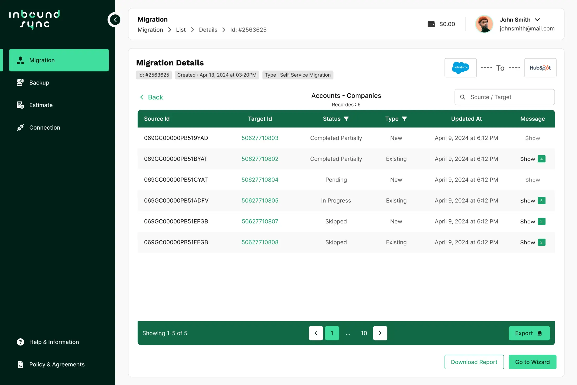Open Connection plug icon in sidebar
Viewport: 577px width, 385px height.
20,128
